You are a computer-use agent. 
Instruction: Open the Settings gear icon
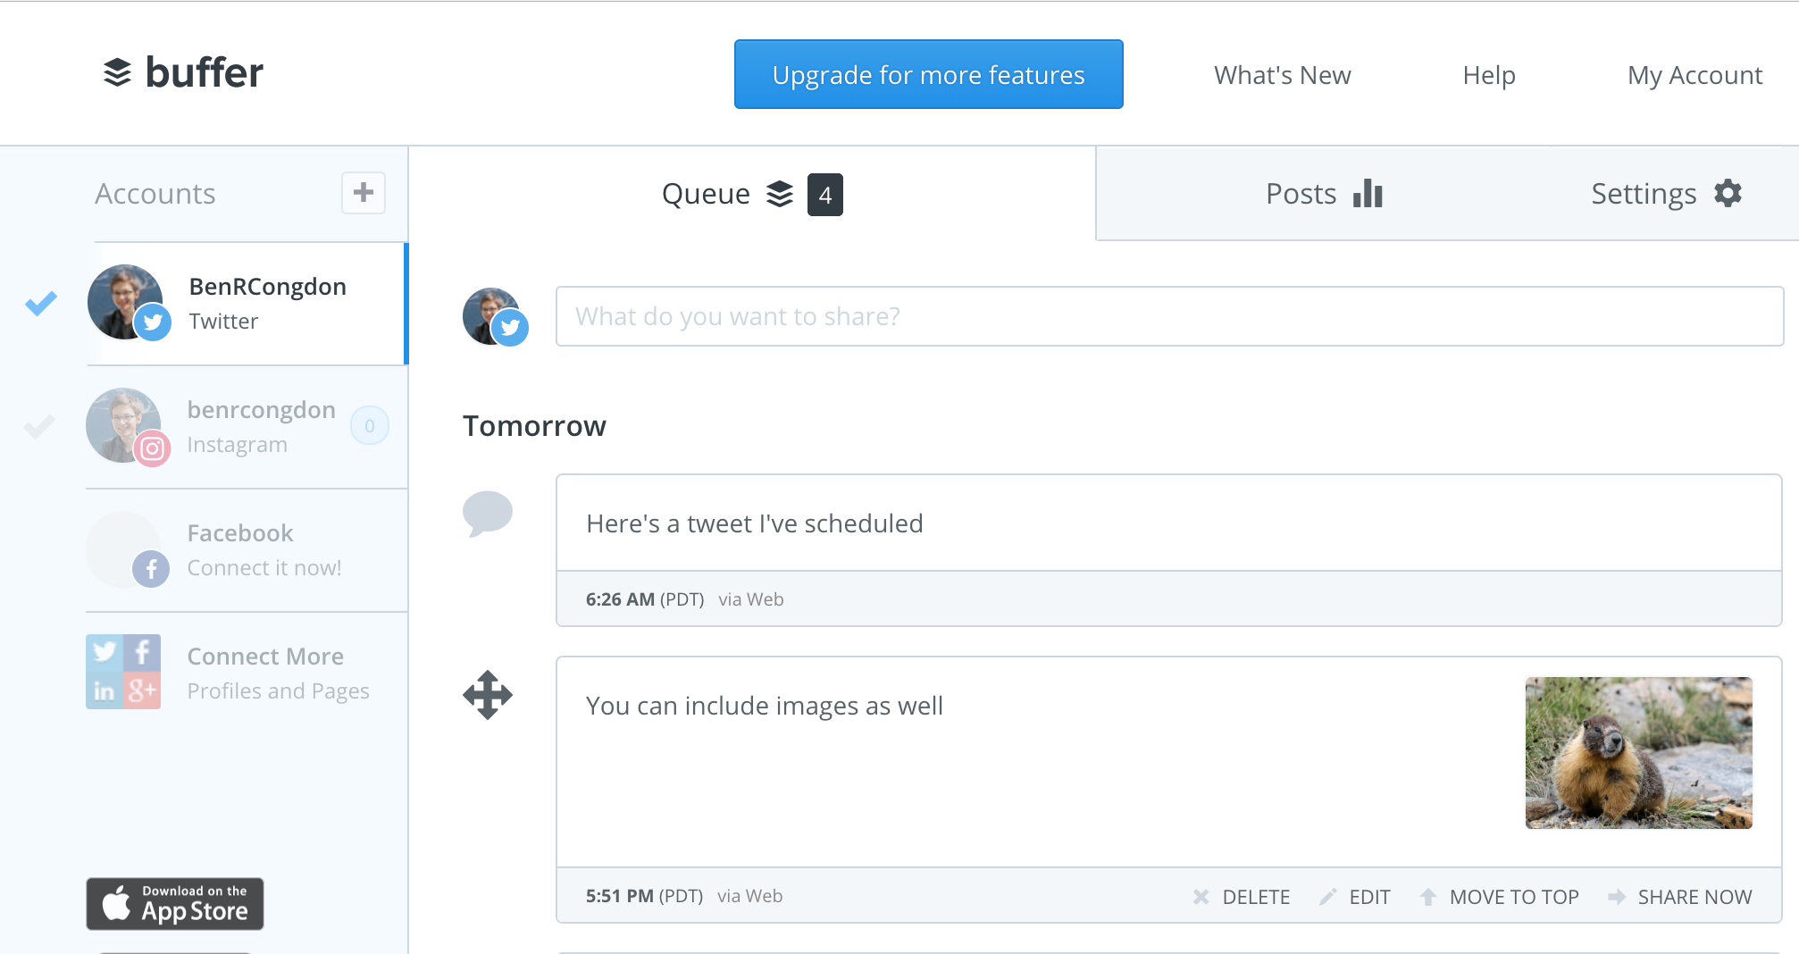click(1728, 193)
